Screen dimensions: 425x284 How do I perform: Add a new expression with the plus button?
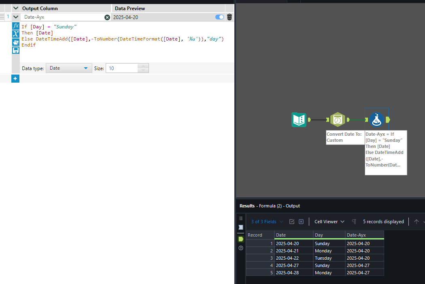tap(15, 78)
